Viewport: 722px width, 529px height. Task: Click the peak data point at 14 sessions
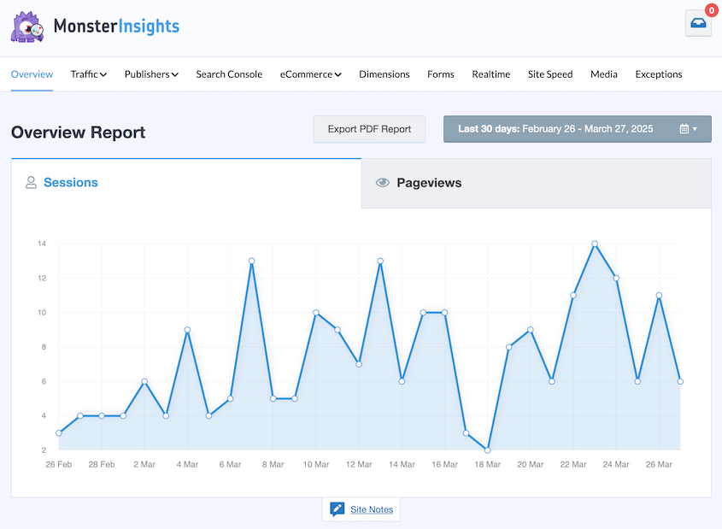tap(595, 244)
